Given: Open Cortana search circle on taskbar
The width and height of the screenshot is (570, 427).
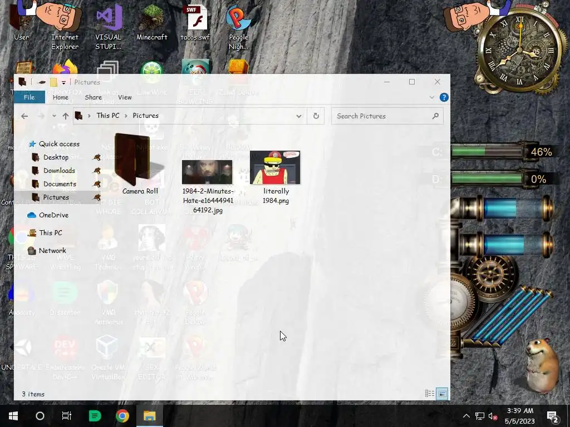Looking at the screenshot, I should pos(40,416).
